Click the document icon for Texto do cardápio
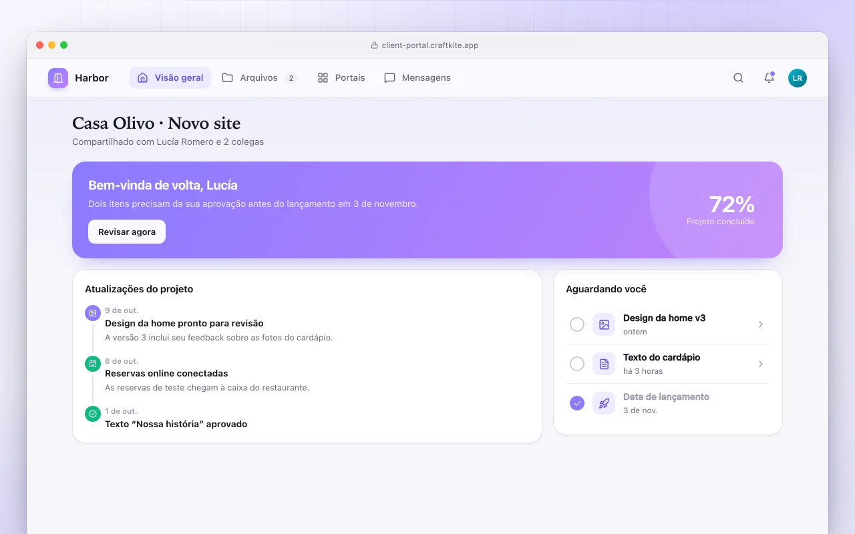Screen dimensions: 855x534 tap(604, 364)
